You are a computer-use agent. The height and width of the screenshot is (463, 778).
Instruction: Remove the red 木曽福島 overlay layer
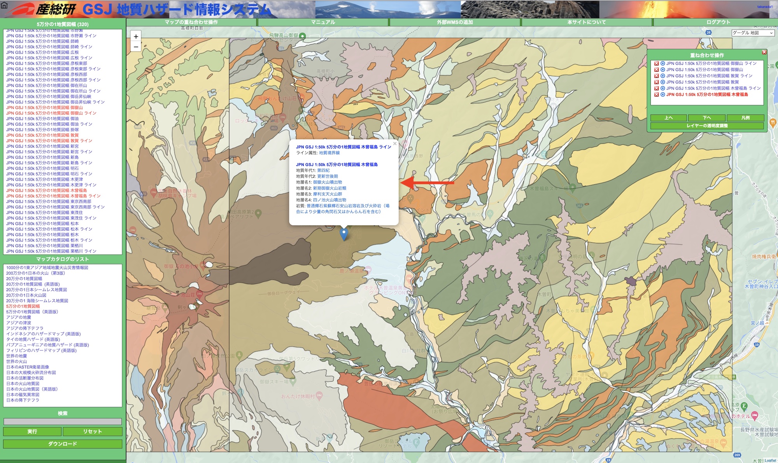click(656, 94)
